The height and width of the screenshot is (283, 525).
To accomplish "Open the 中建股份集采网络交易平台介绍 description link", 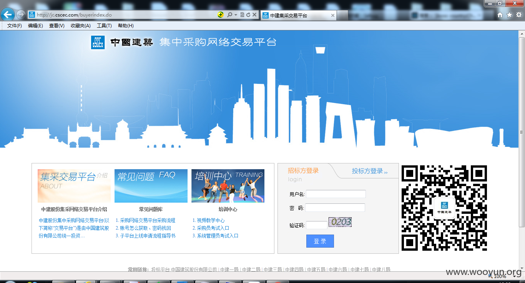I will point(74,228).
